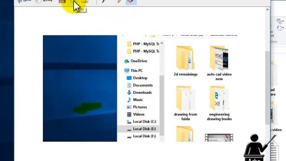286x161 pixels.
Task: Click the Music note icon
Action: tap(129, 100)
